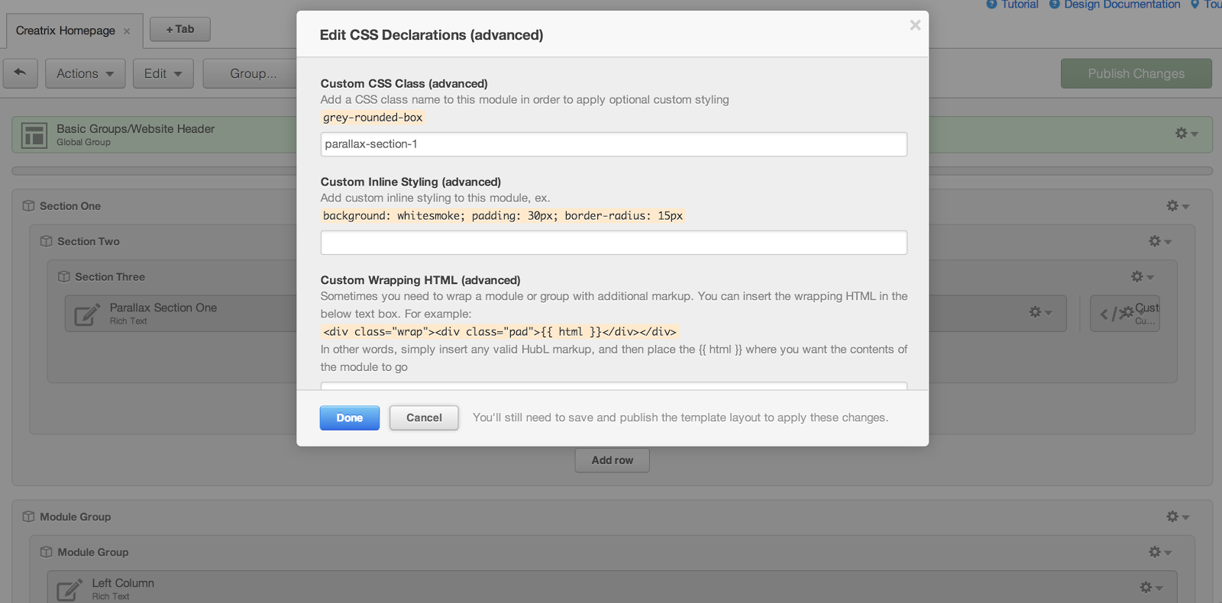The width and height of the screenshot is (1222, 603).
Task: Open the Edit dropdown menu
Action: (x=163, y=73)
